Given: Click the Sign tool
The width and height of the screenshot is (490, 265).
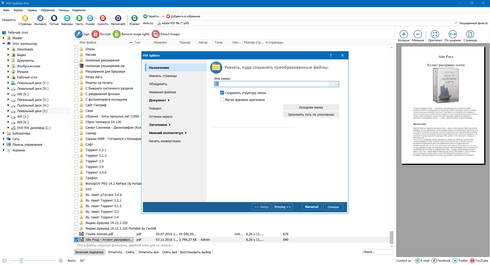Looking at the screenshot, I should pos(82,34).
